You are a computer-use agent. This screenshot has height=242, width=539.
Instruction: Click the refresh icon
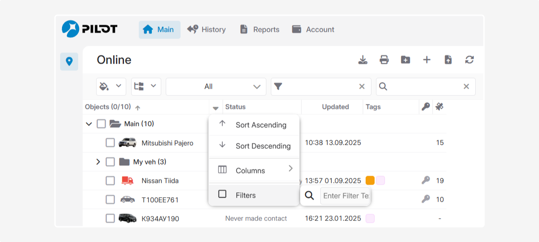pos(469,60)
